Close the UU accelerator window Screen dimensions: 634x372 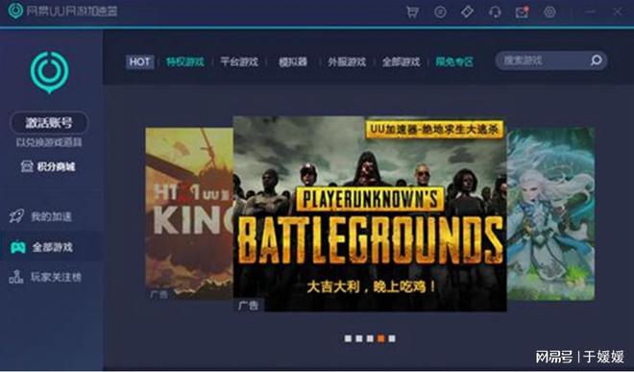[x=618, y=12]
